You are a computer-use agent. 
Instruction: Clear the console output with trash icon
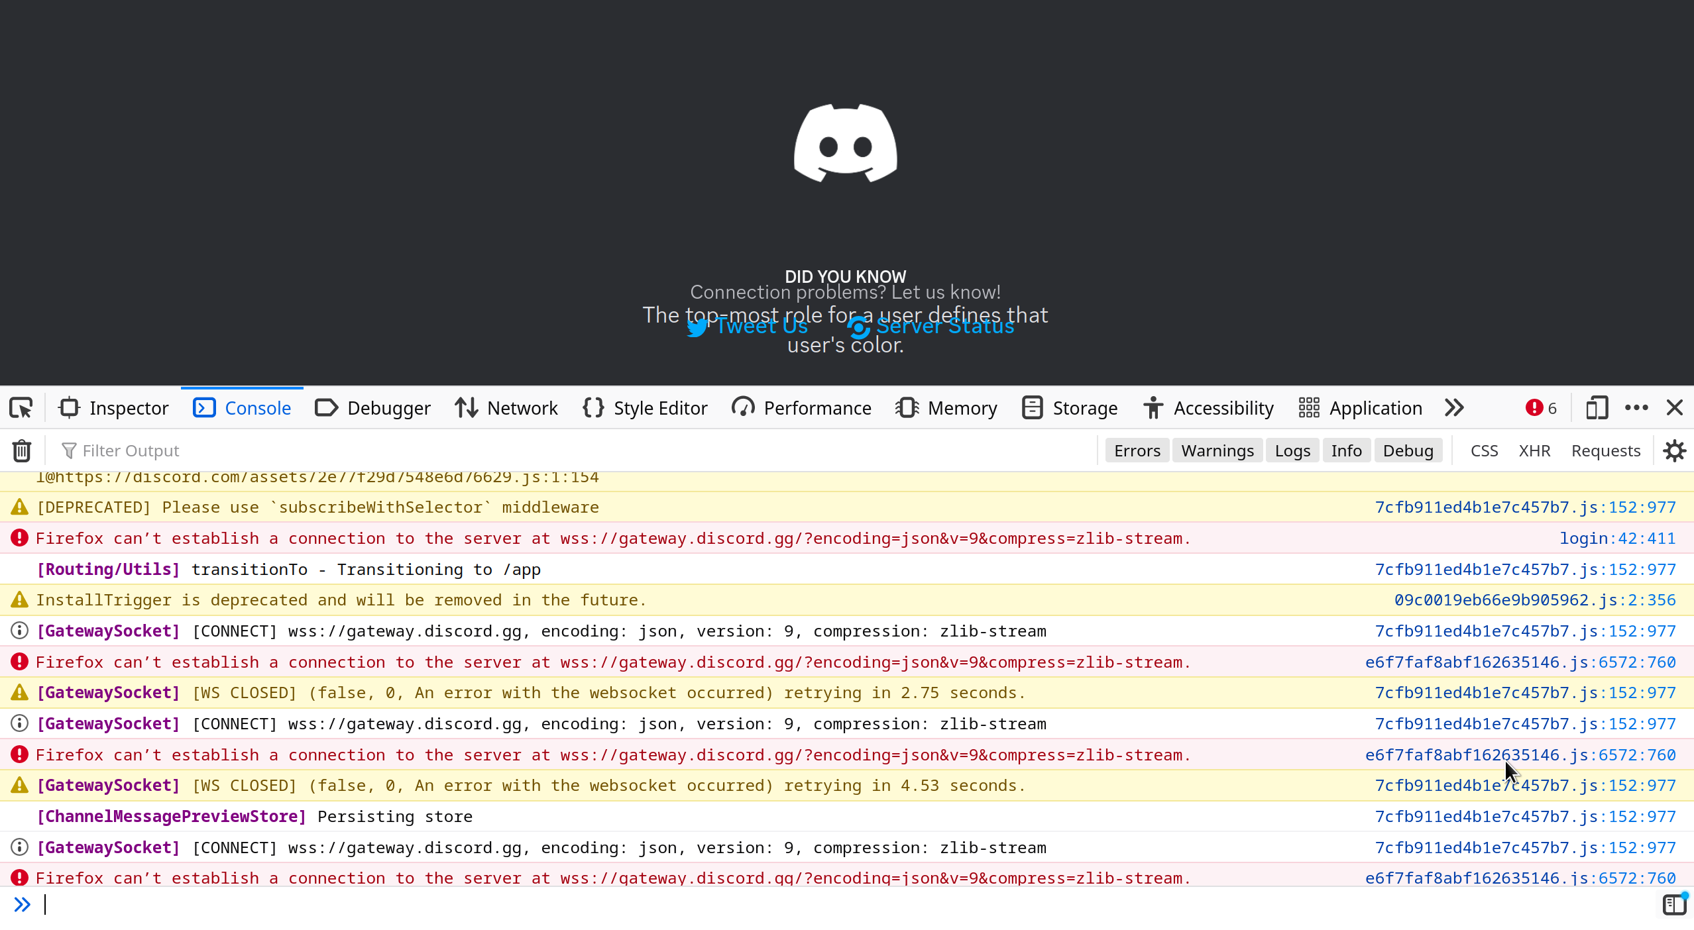[21, 450]
